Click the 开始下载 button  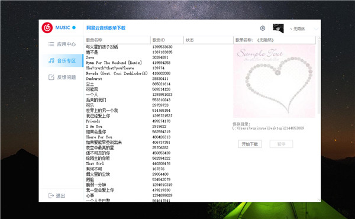250,144
